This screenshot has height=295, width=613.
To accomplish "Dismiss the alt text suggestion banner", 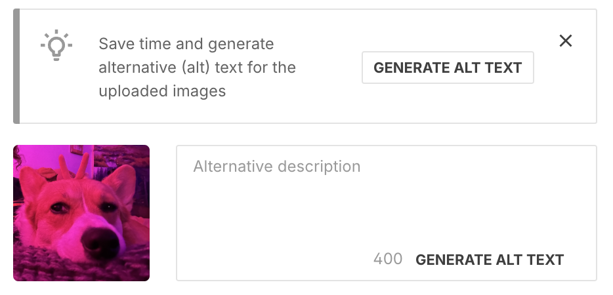I will 566,41.
